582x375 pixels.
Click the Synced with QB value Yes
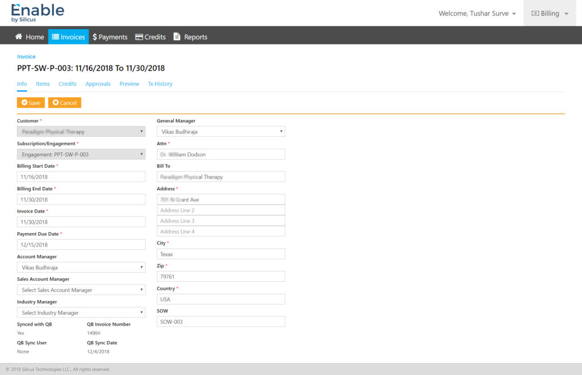[20, 333]
